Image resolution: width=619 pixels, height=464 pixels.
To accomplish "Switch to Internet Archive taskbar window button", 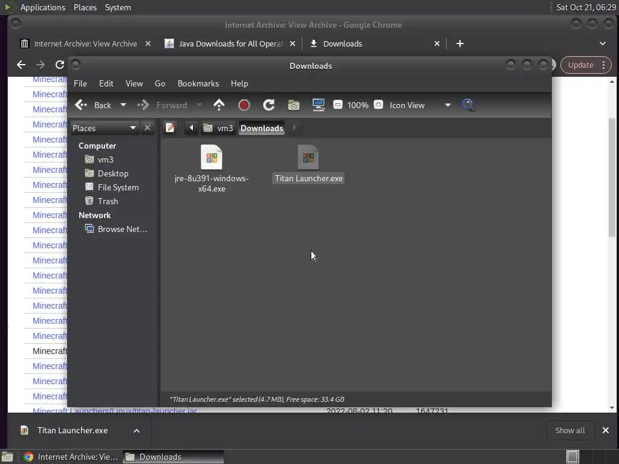I will point(71,457).
